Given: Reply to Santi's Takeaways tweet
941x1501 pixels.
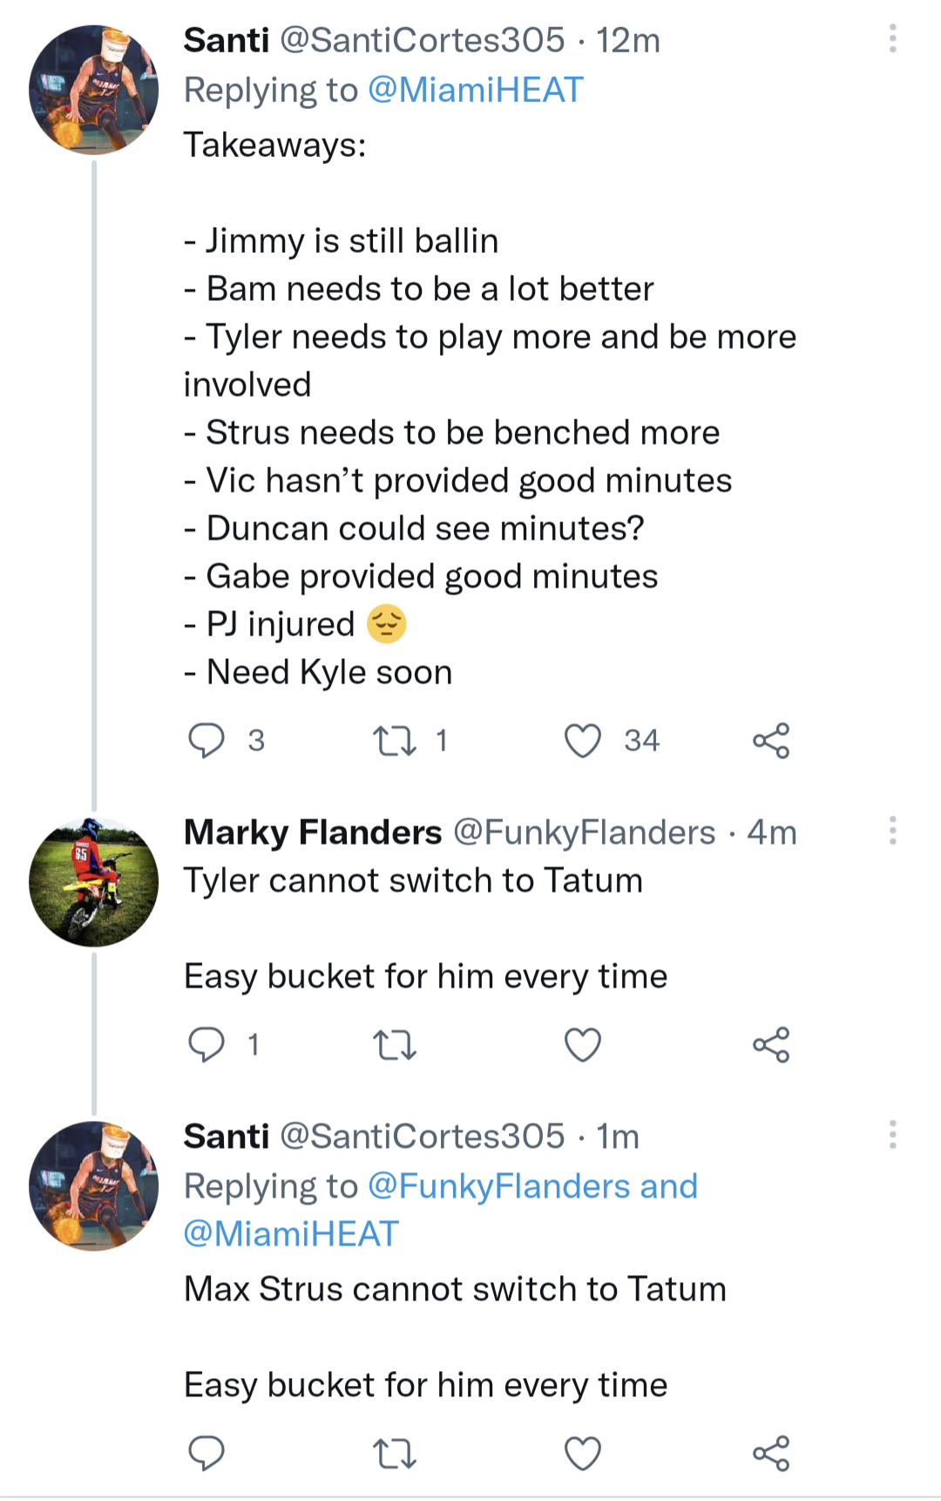Looking at the screenshot, I should tap(206, 741).
